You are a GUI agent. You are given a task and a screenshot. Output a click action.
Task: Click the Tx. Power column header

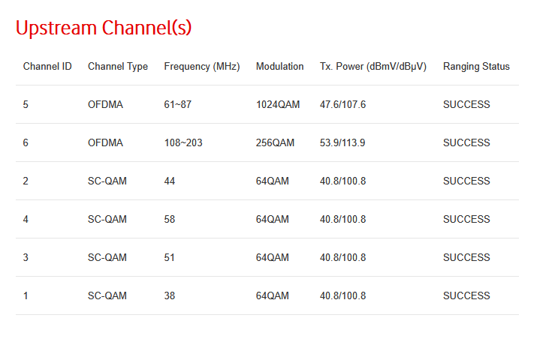pyautogui.click(x=373, y=67)
